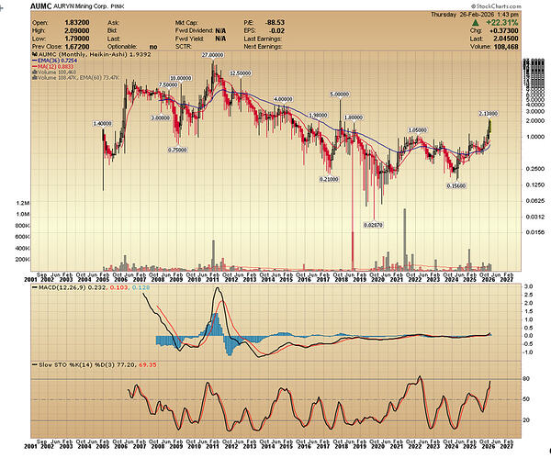The height and width of the screenshot is (458, 551).
Task: Select the Prev Close value 1.67200
Action: [x=77, y=47]
